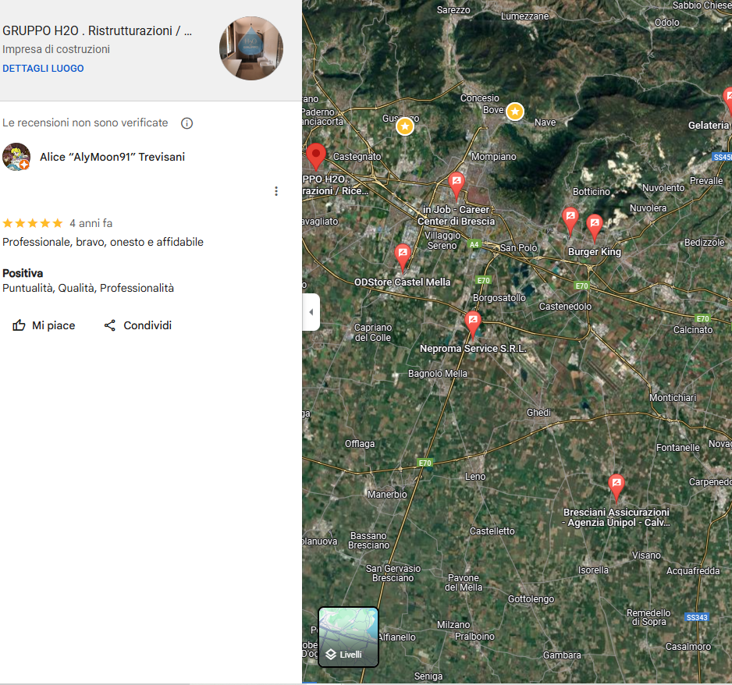Click the red GRUPPO H2O location pin
732x685 pixels.
tap(316, 156)
